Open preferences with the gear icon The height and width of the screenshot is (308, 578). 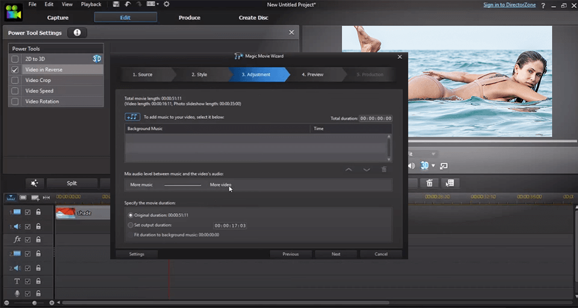coord(166,4)
